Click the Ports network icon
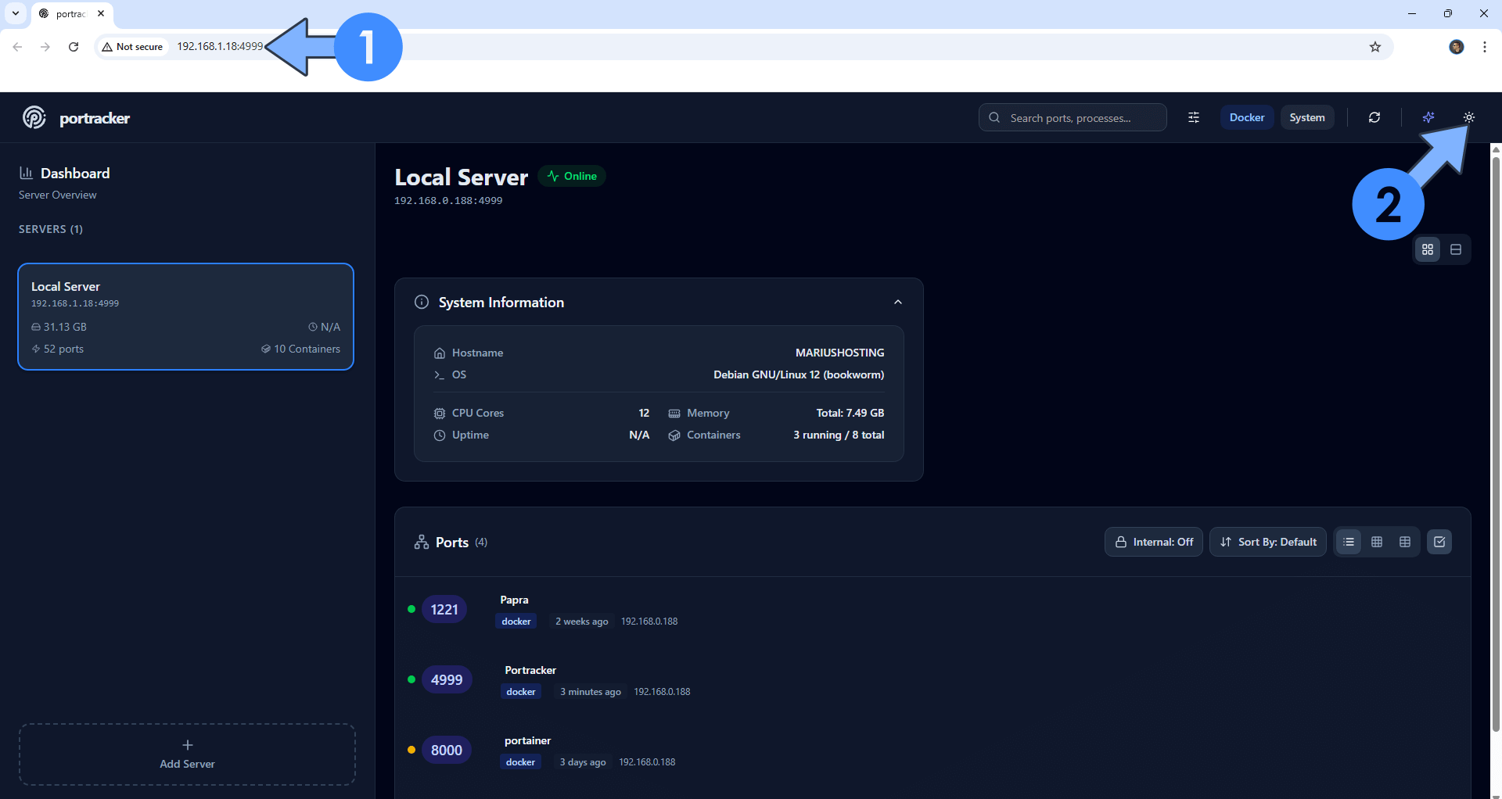1502x799 pixels. tap(422, 542)
